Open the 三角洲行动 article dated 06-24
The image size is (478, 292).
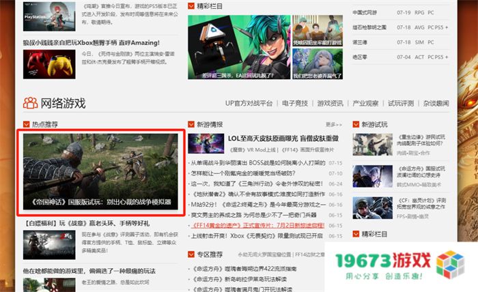click(257, 184)
